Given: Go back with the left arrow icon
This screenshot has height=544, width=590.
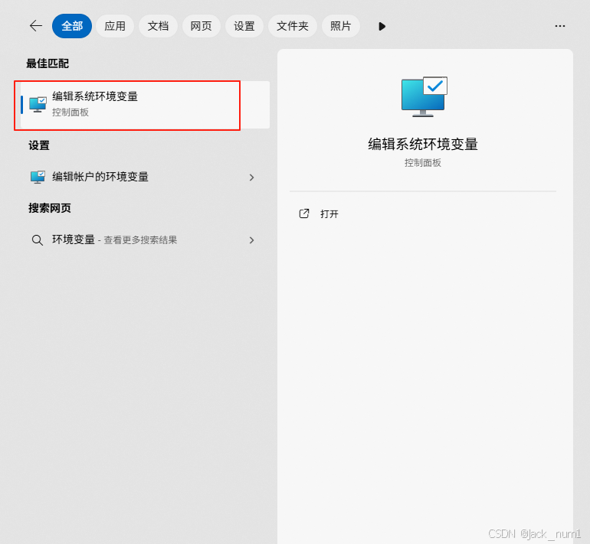Looking at the screenshot, I should [x=36, y=26].
